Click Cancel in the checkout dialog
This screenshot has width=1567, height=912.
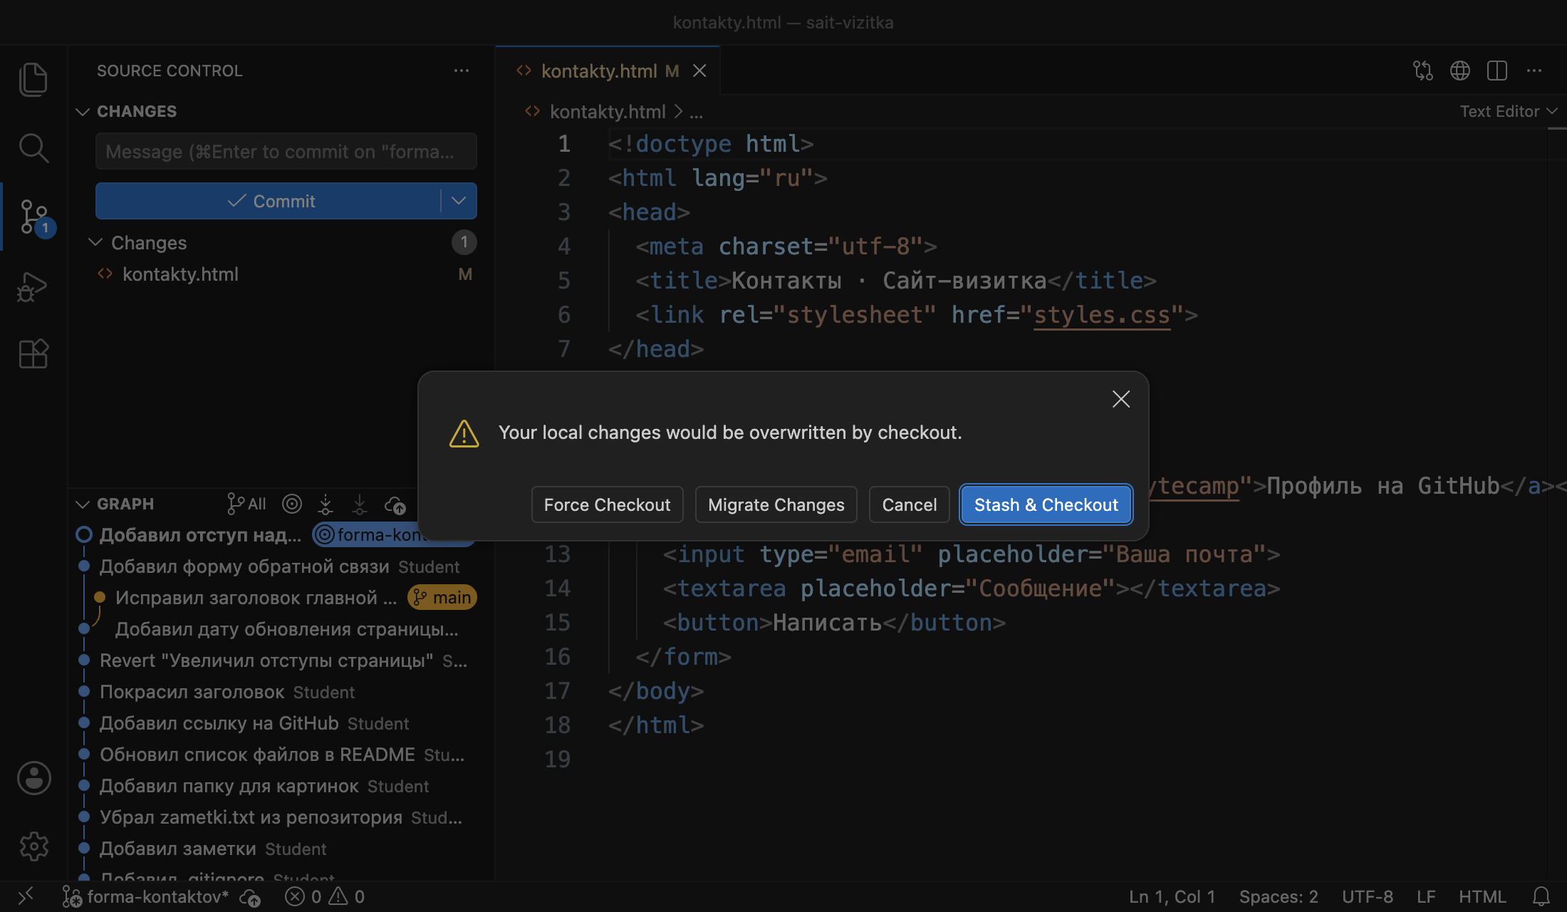(x=909, y=504)
